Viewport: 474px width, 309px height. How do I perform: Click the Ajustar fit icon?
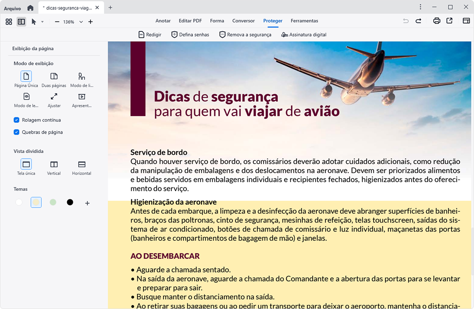click(54, 97)
